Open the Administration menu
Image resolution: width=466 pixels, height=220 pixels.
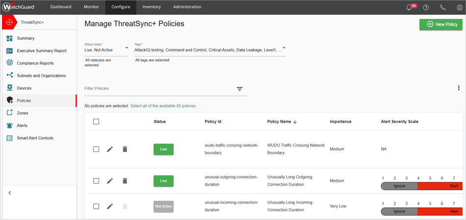tap(187, 7)
